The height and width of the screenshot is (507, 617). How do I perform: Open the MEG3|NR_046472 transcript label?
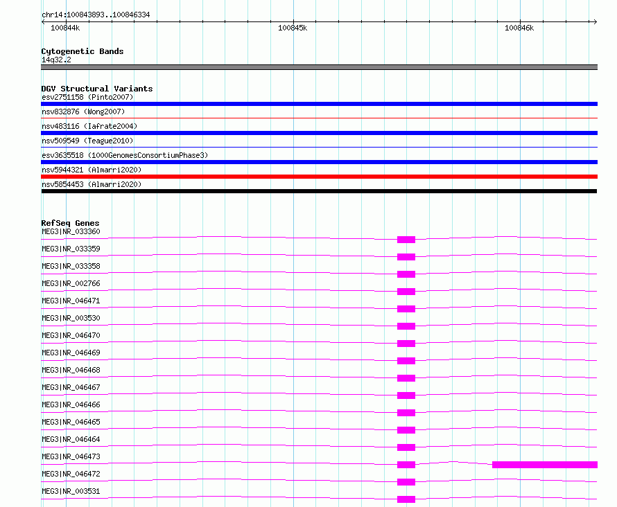(x=71, y=474)
